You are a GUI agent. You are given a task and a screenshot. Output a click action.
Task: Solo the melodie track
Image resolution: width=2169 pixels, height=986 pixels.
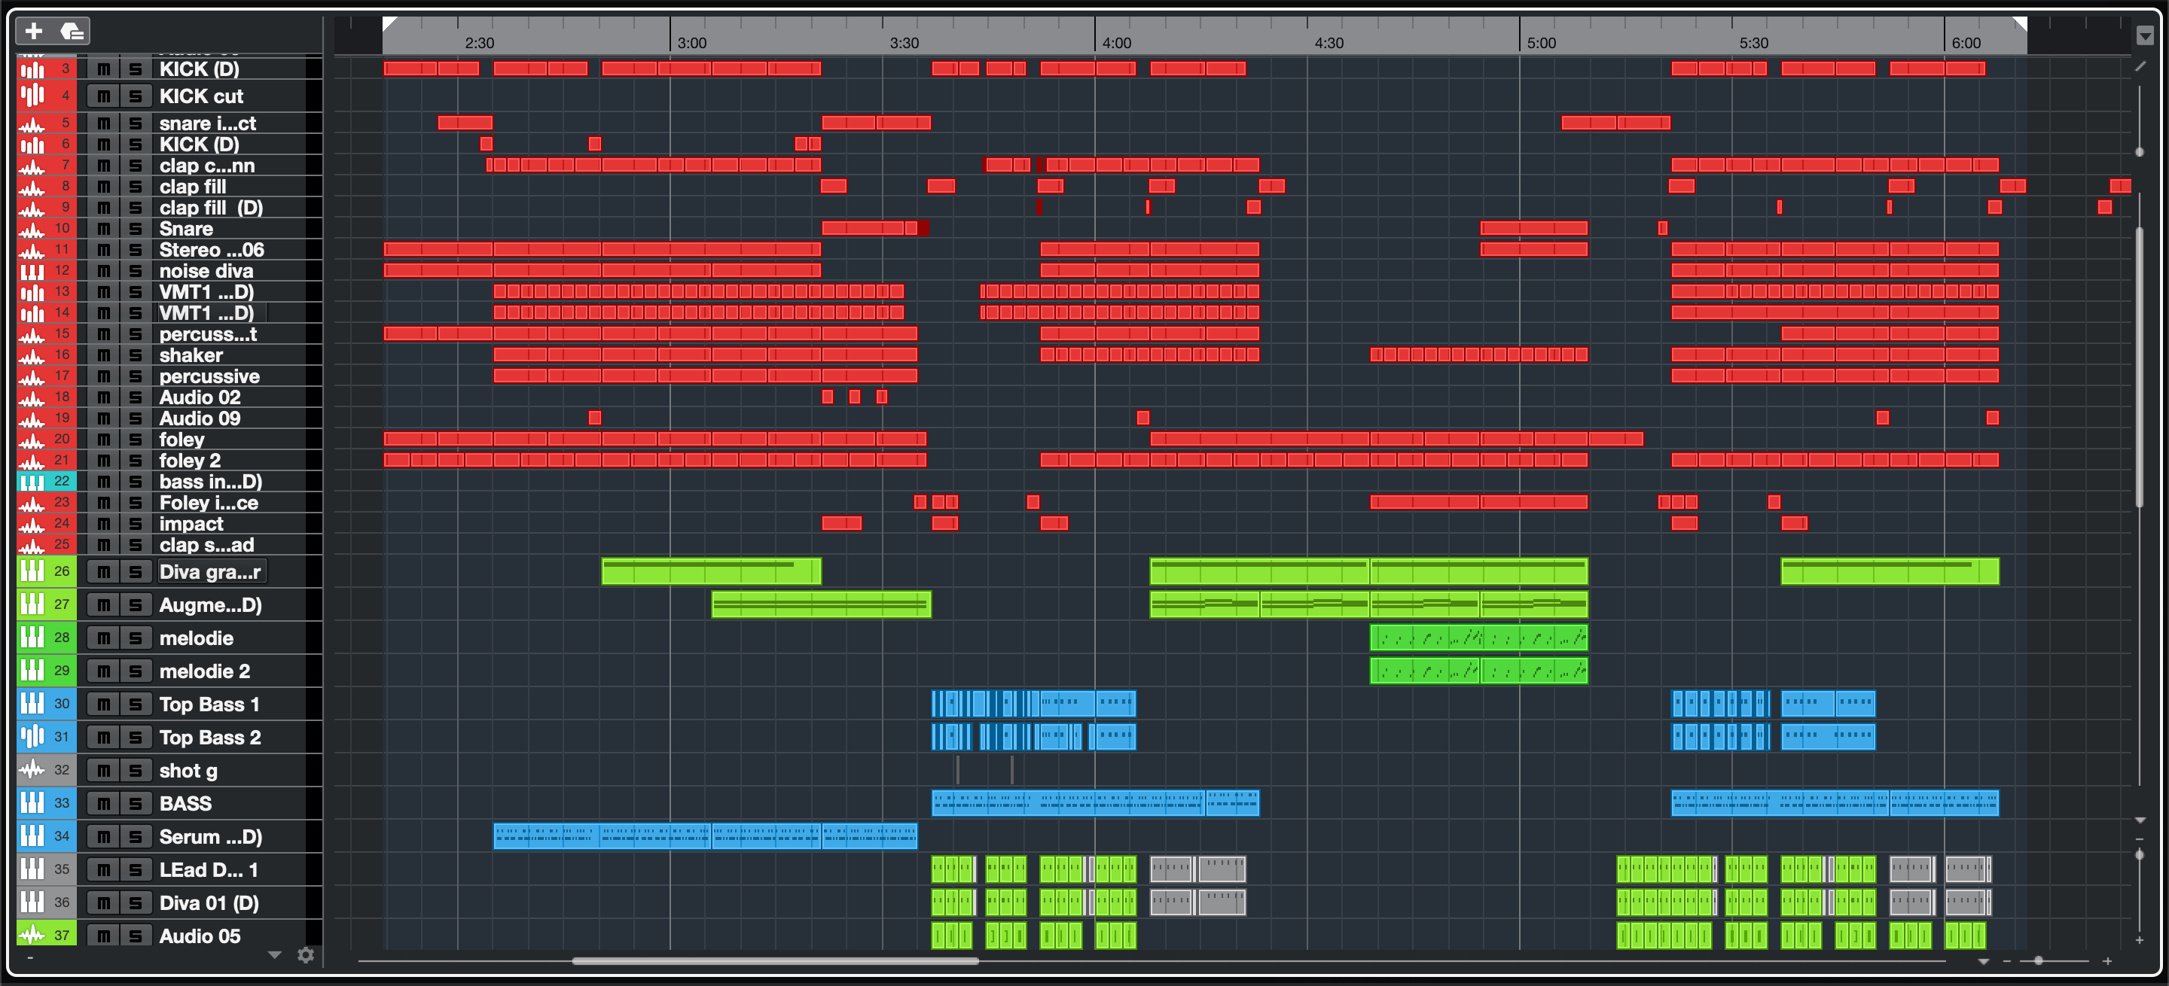135,638
